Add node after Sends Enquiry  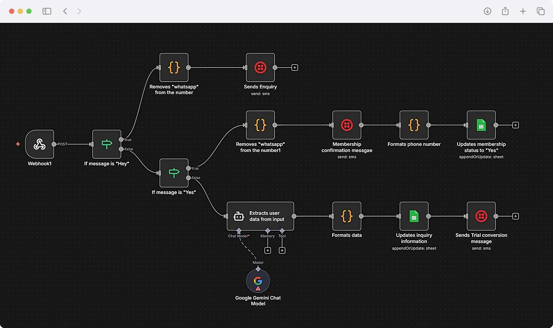(295, 68)
